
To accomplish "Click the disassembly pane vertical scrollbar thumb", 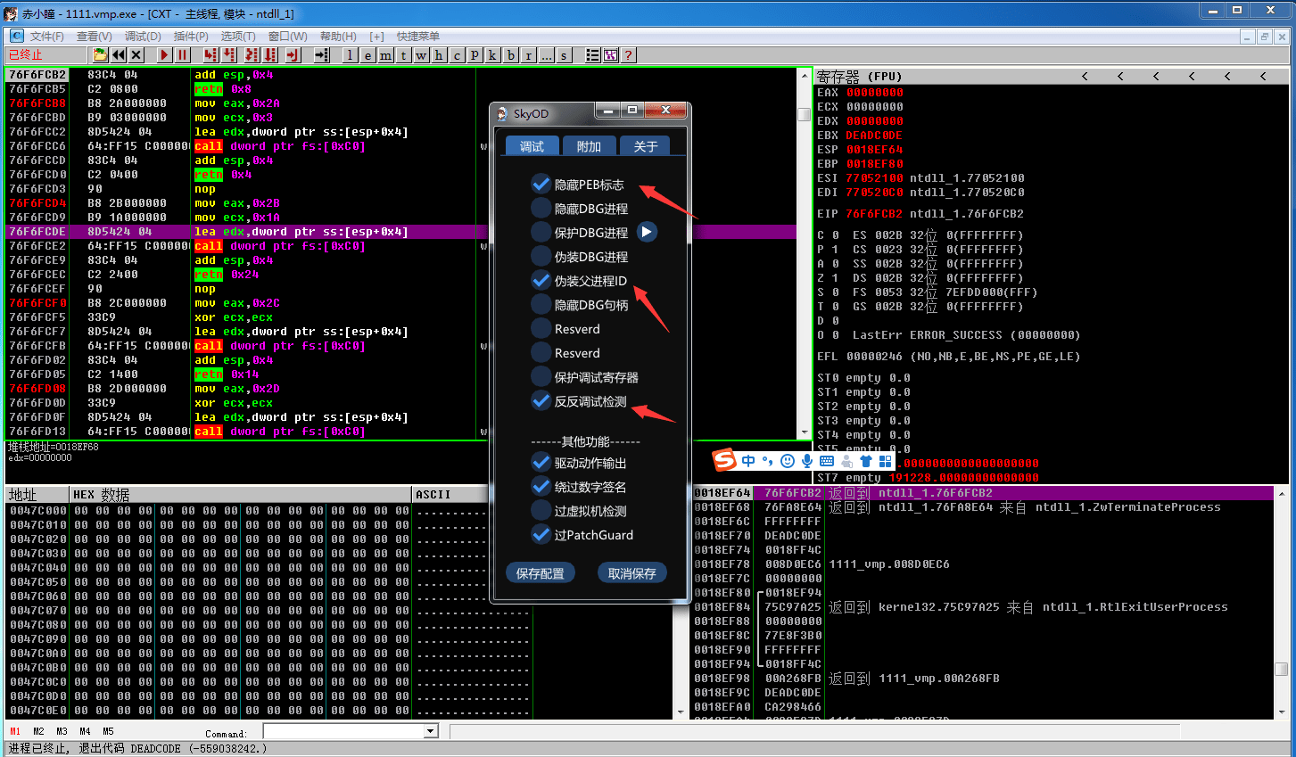I will coord(804,114).
